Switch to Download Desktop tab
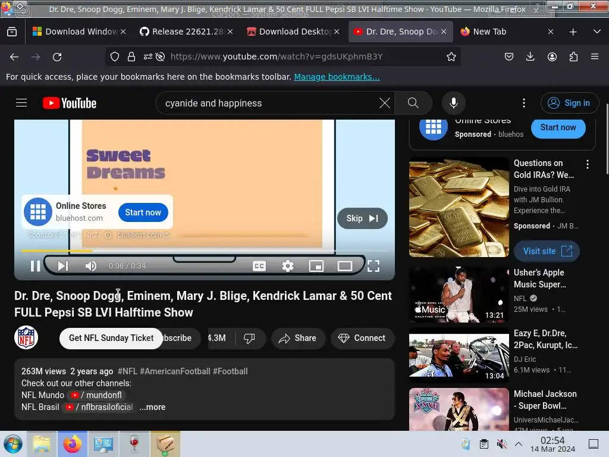609x457 pixels. 294,32
